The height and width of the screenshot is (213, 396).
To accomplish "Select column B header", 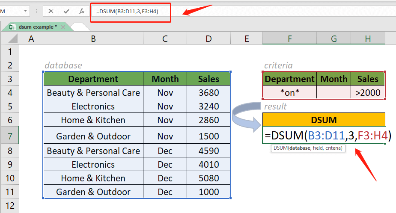I will click(x=93, y=39).
